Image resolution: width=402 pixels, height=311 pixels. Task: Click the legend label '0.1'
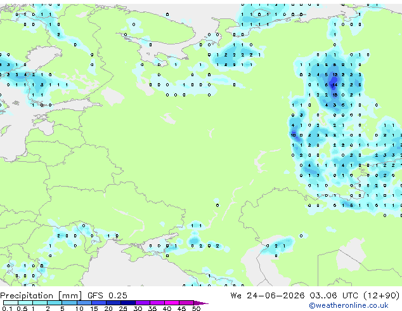(x=7, y=308)
